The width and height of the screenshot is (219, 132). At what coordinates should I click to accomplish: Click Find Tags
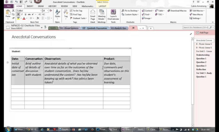coord(76,14)
